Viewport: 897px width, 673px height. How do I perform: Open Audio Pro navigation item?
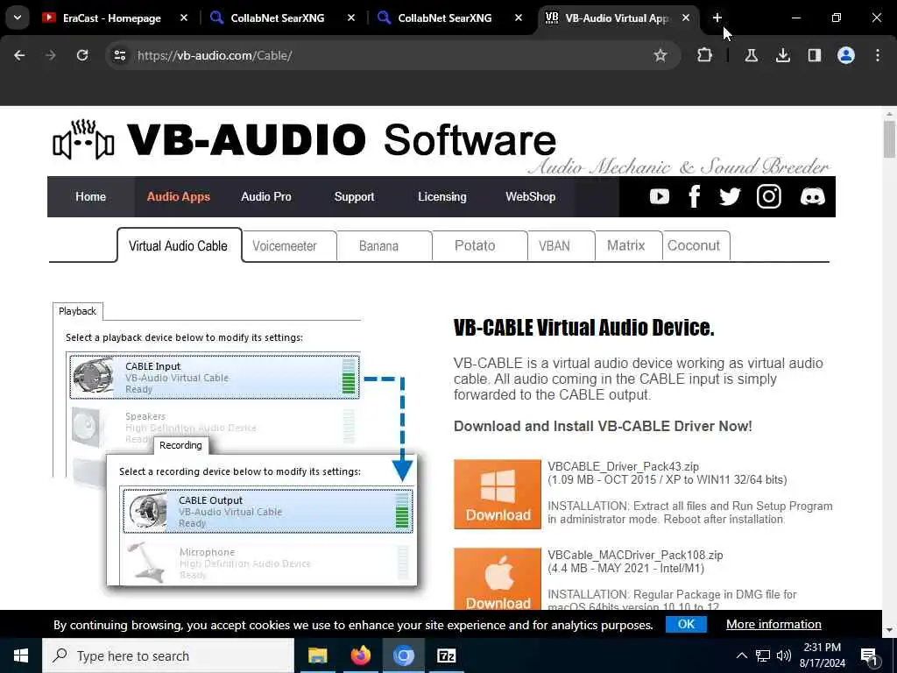pos(266,197)
